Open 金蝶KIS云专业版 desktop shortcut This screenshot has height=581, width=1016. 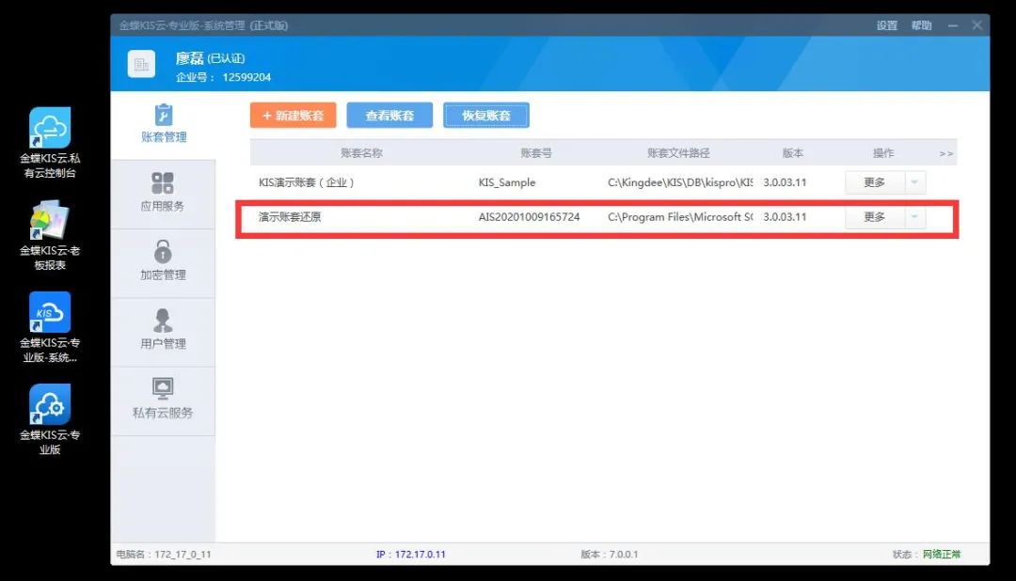tap(50, 419)
